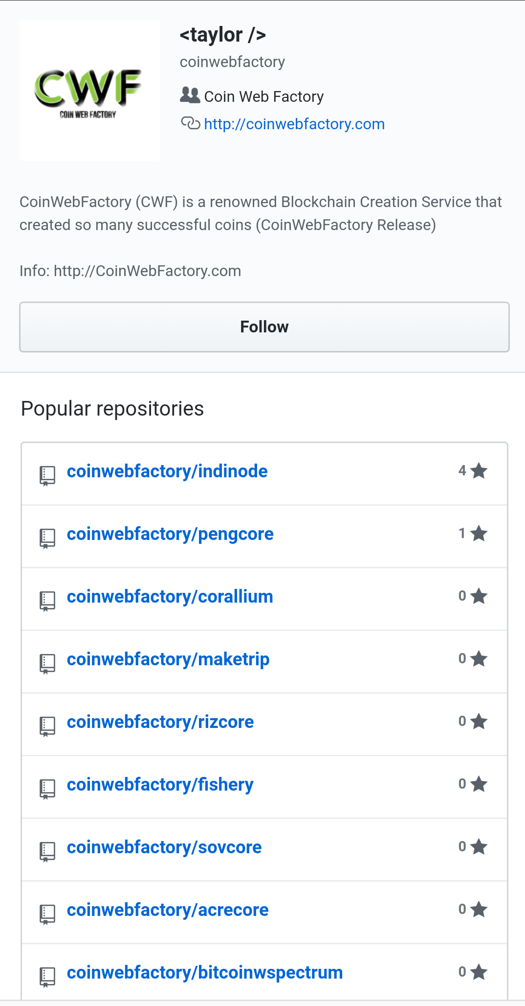Click the repository icon beside maketrip
The height and width of the screenshot is (1006, 525).
pos(47,661)
